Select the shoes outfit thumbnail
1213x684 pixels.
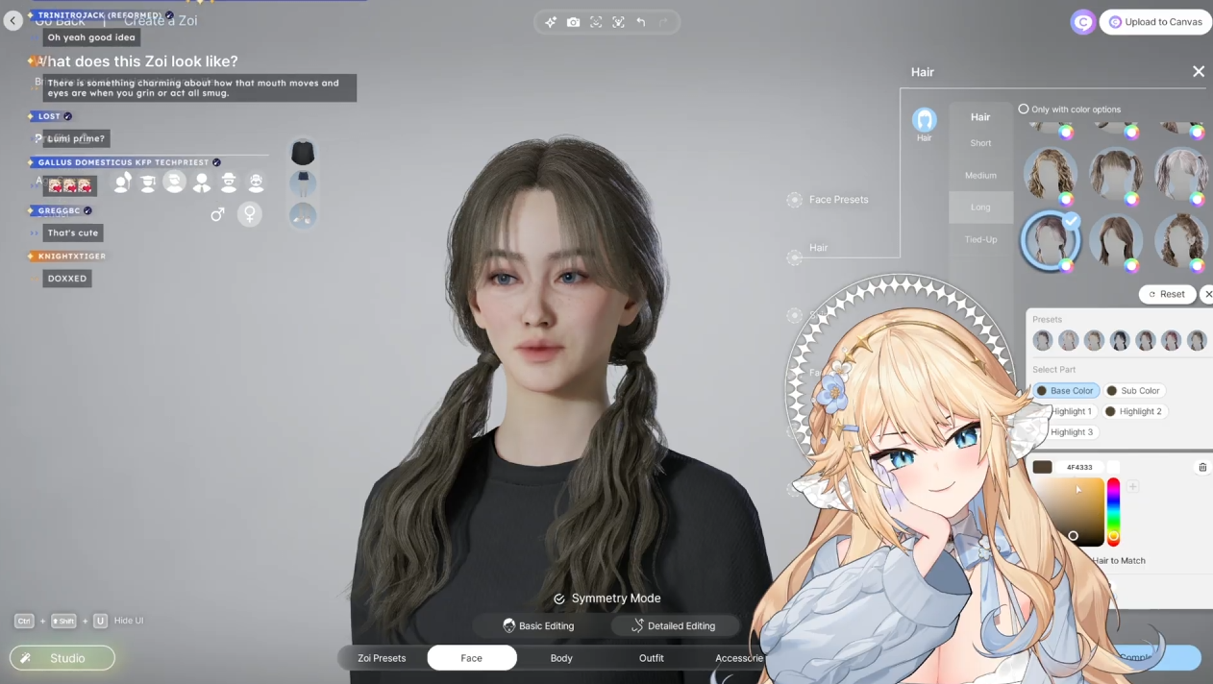(x=303, y=215)
